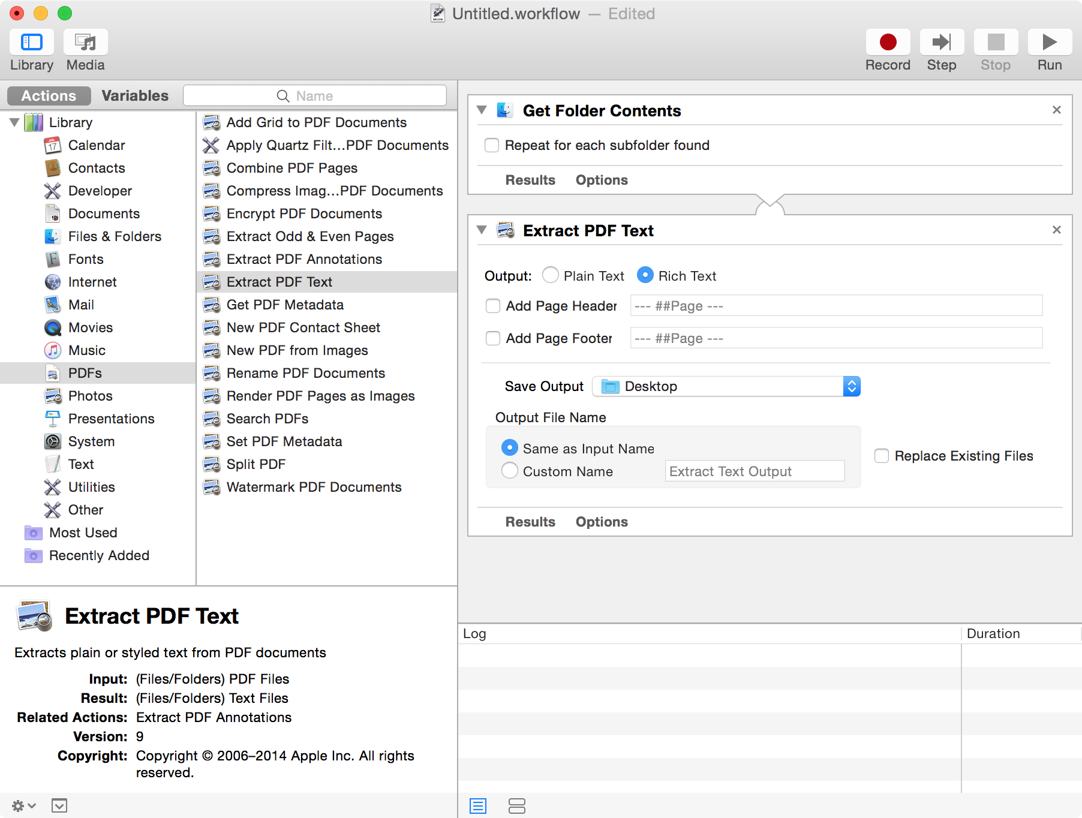Screen dimensions: 1082x818
Task: Run the workflow with the Run icon
Action: pyautogui.click(x=1050, y=42)
